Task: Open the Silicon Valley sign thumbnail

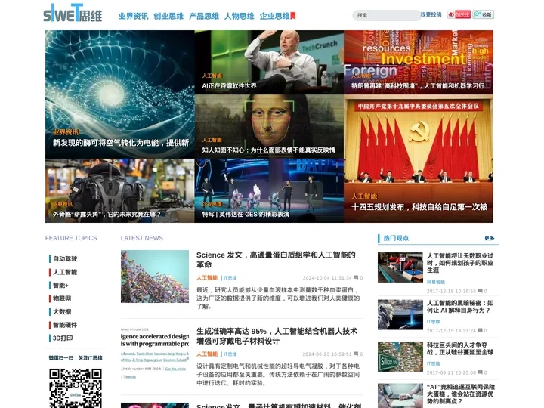Action: pyautogui.click(x=400, y=357)
